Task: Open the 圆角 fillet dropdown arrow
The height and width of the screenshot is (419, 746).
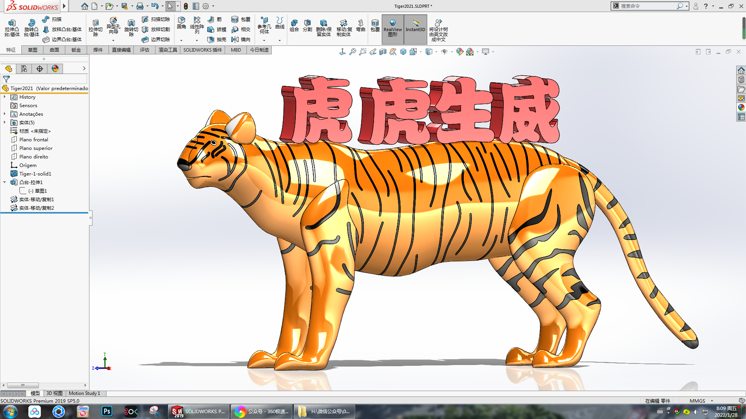Action: 181,40
